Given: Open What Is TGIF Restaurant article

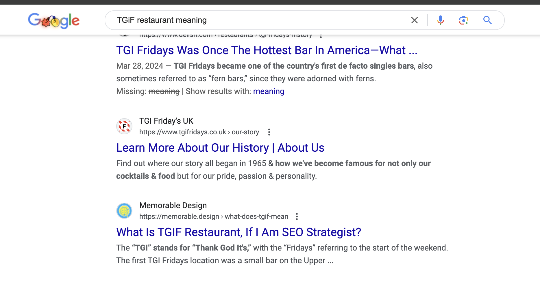Looking at the screenshot, I should click(238, 232).
